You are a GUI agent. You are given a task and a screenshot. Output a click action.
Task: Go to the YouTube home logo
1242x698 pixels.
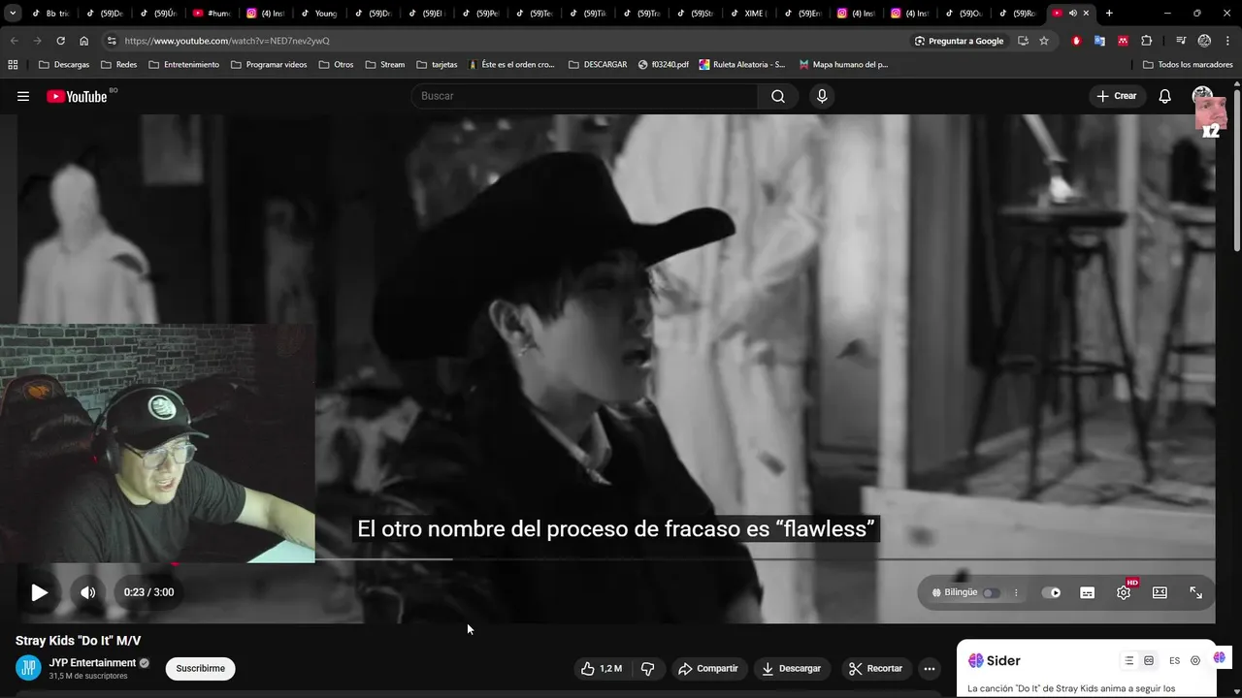[77, 96]
